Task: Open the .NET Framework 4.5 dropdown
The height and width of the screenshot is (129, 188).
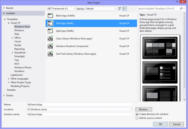Action: [61, 9]
